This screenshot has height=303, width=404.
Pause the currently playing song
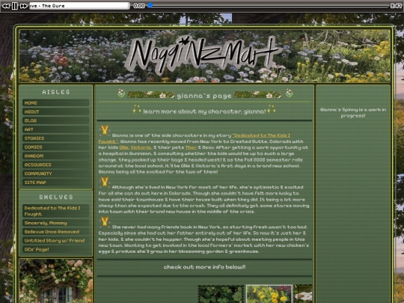pos(15,6)
